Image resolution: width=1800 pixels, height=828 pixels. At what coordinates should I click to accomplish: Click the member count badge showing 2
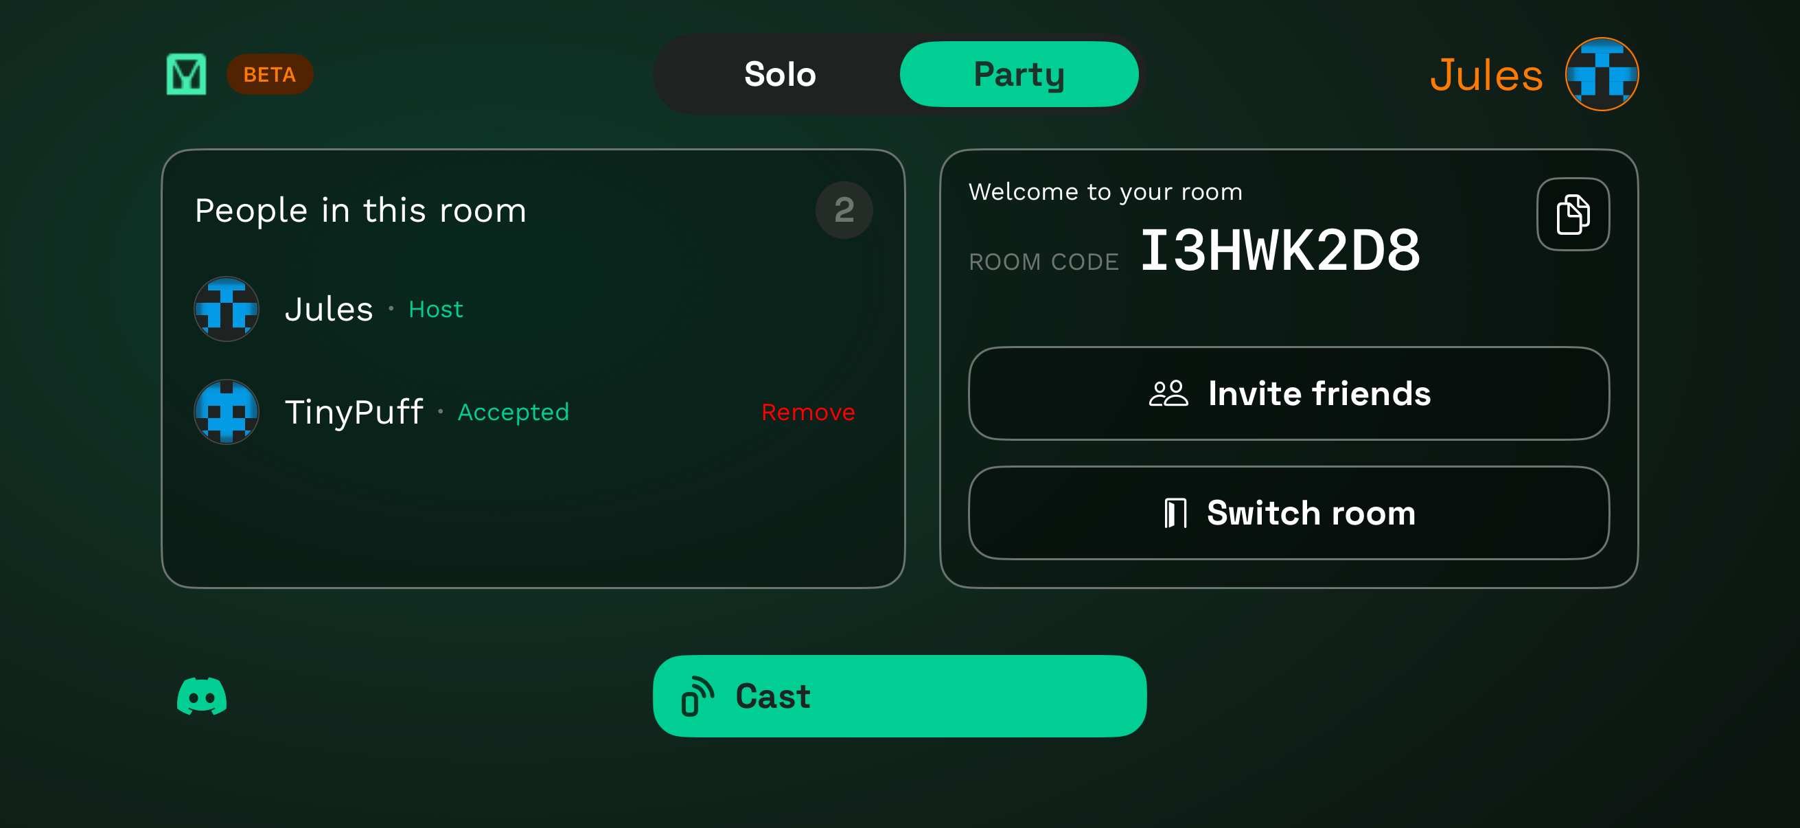[844, 209]
